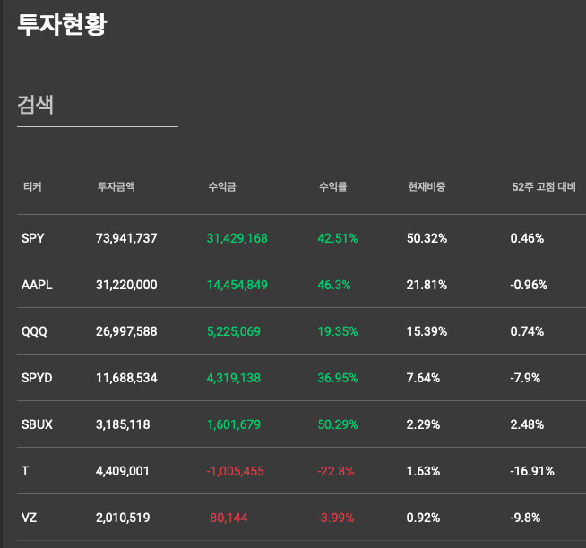Select the SPYD ticker cell
Screen dimensions: 586x548
[x=37, y=378]
